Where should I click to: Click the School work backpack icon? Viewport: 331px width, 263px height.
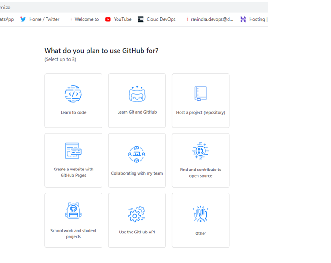tap(73, 211)
